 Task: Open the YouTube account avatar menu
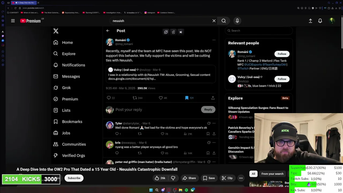click(332, 21)
